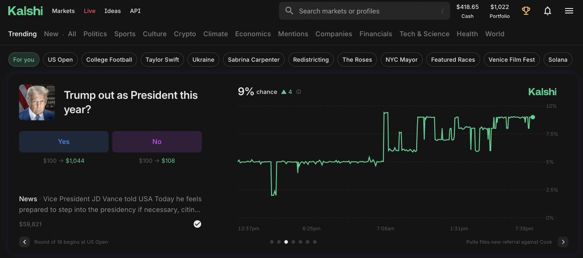Open the Trump market thumbnail image

[37, 102]
